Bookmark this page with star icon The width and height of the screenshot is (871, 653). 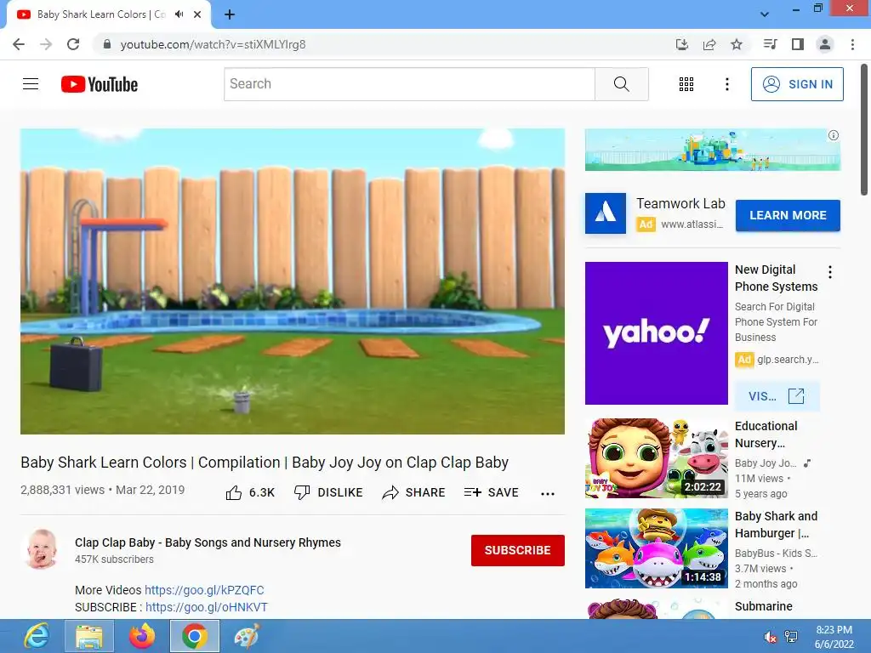click(737, 44)
